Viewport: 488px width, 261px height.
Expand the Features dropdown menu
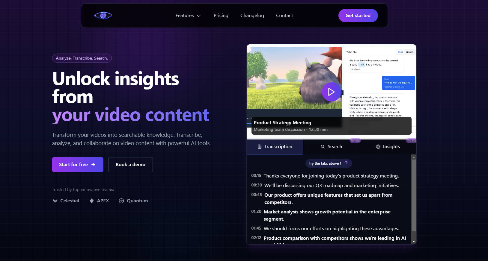point(188,16)
